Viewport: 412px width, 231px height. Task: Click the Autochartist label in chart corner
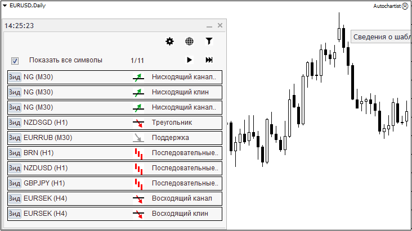(x=386, y=6)
